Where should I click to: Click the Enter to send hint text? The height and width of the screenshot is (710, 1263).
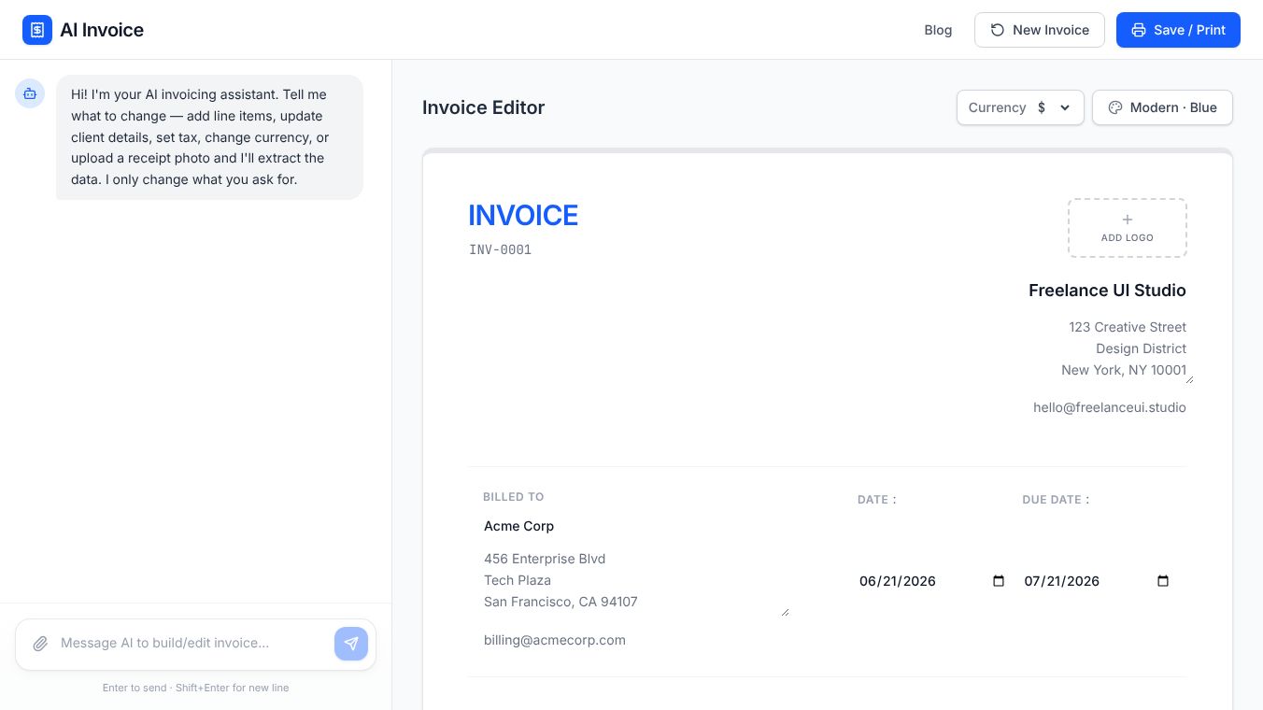coord(196,688)
